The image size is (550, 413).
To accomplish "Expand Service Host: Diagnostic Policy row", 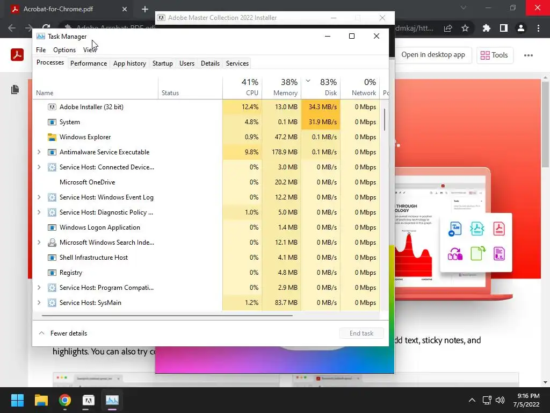I will coord(39,212).
